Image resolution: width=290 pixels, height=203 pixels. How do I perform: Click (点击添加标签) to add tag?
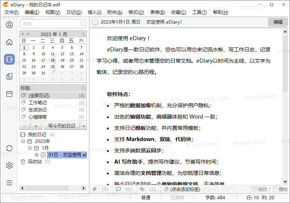[x=185, y=189]
